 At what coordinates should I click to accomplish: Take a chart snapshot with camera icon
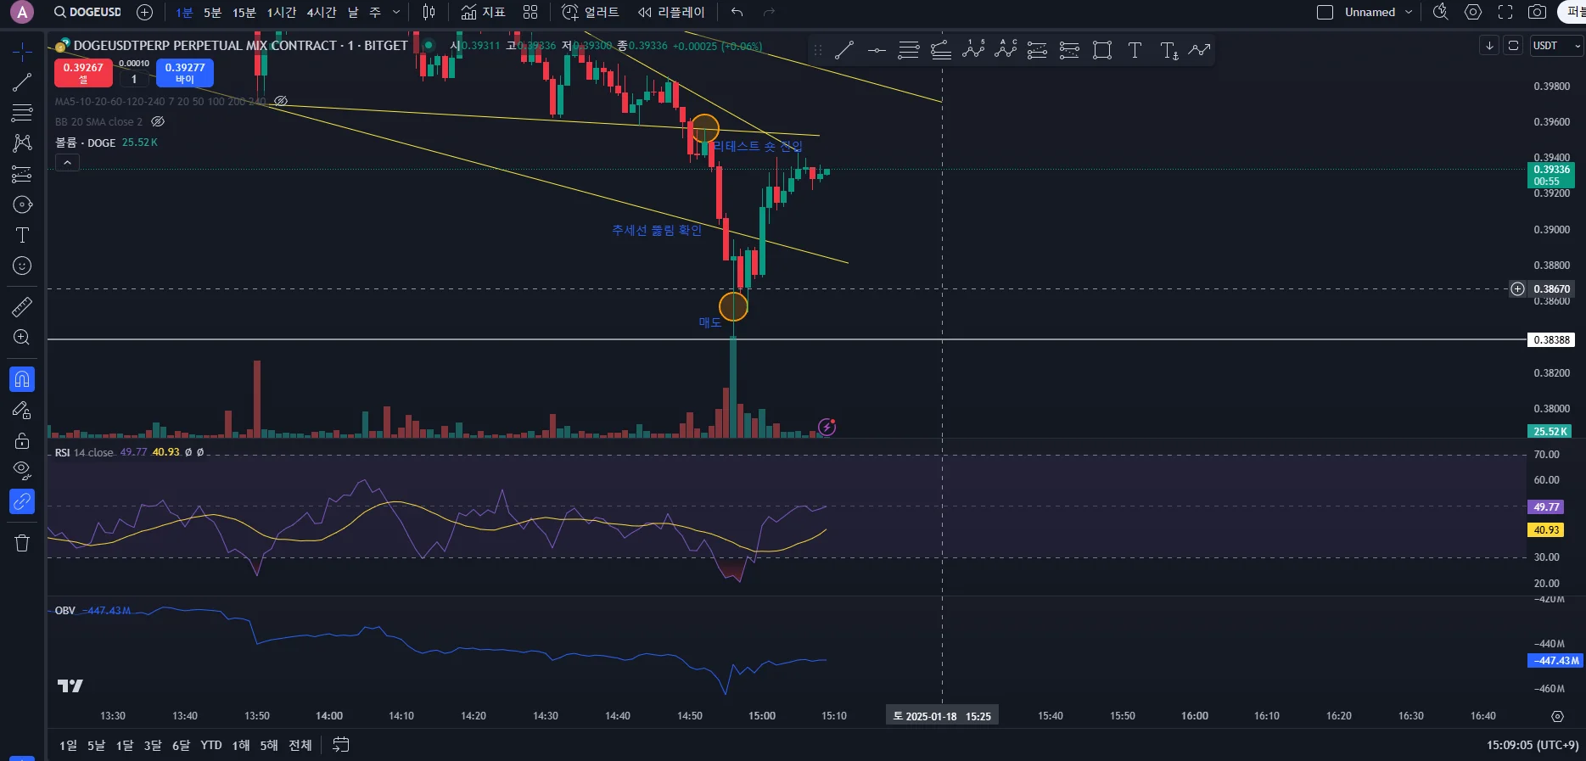1537,12
